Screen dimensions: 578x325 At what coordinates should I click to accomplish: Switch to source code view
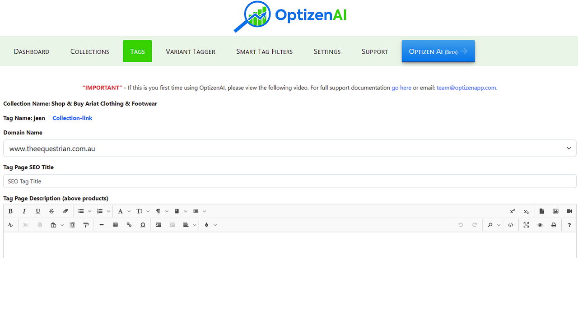point(511,225)
